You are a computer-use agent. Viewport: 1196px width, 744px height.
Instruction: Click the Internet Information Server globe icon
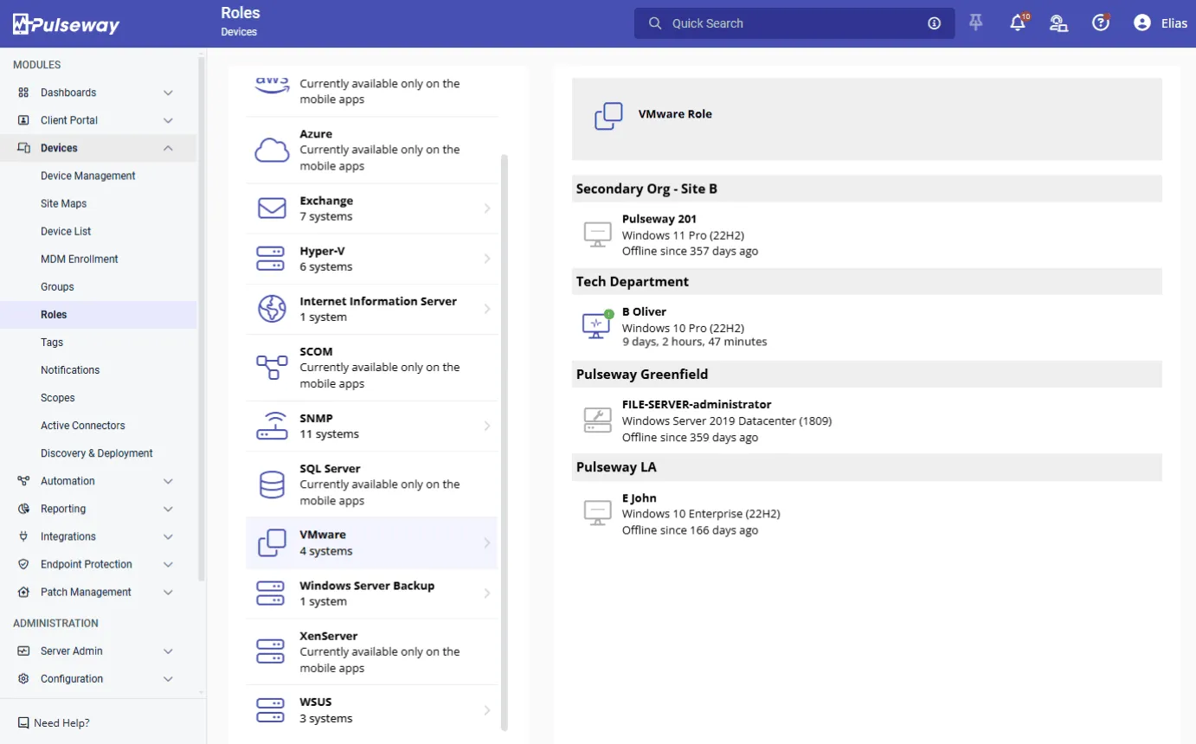272,309
